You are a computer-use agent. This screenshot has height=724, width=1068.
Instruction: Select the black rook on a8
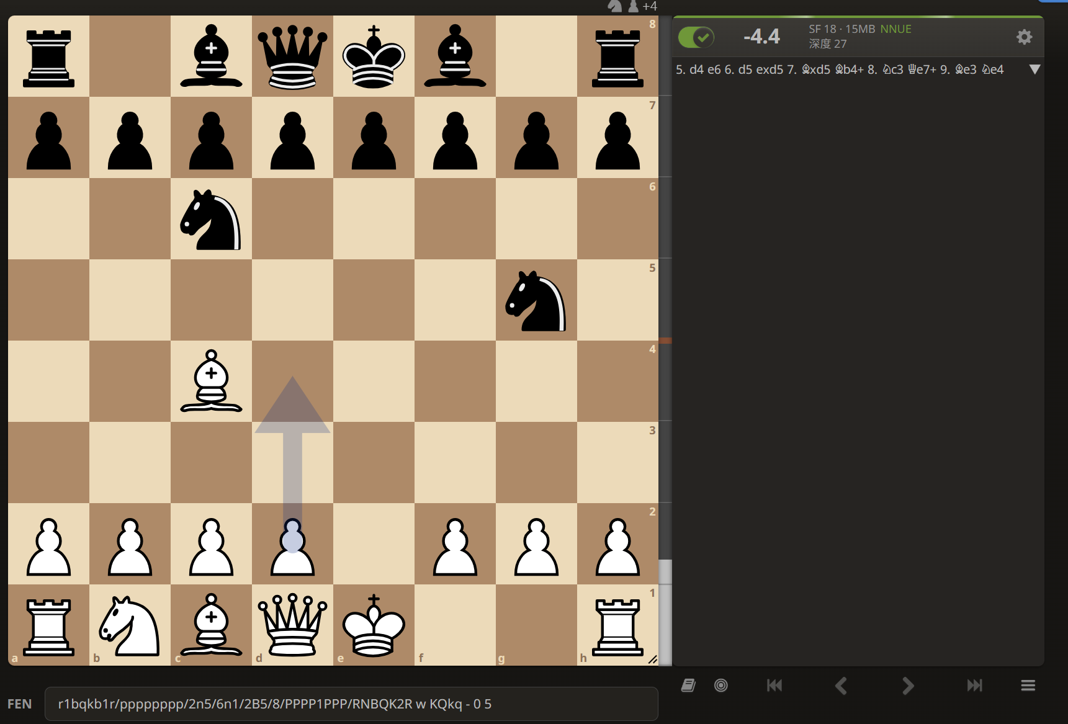point(48,56)
